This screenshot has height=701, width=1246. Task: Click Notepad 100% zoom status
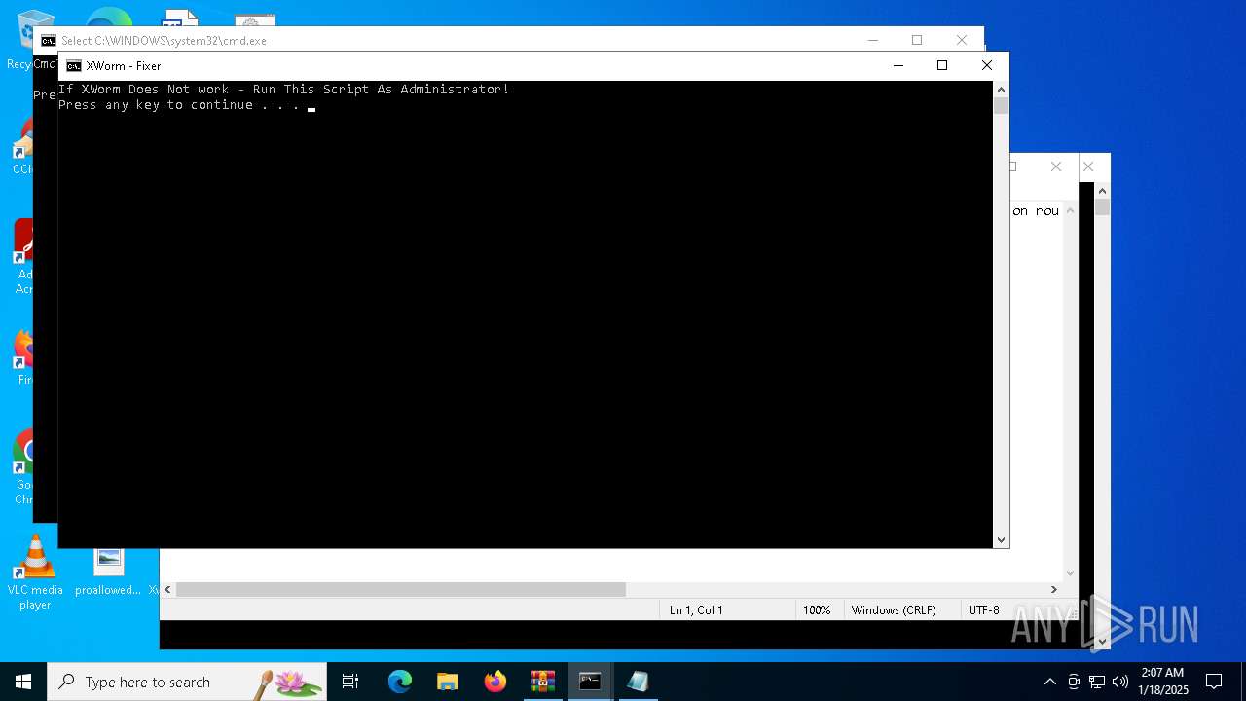tap(817, 610)
